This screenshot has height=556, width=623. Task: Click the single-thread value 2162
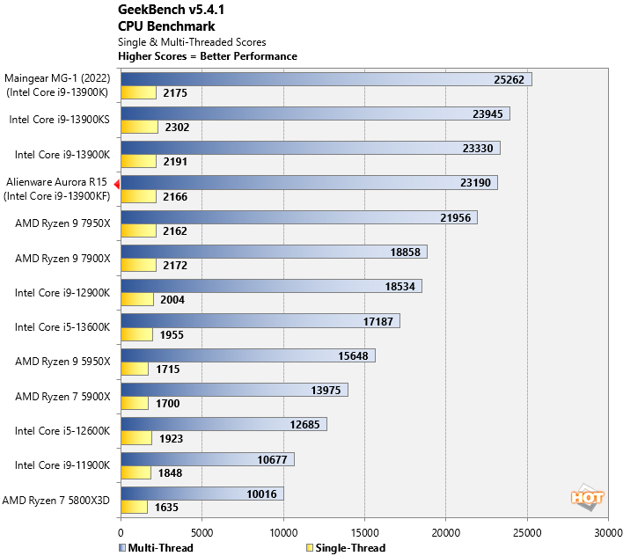pos(175,230)
